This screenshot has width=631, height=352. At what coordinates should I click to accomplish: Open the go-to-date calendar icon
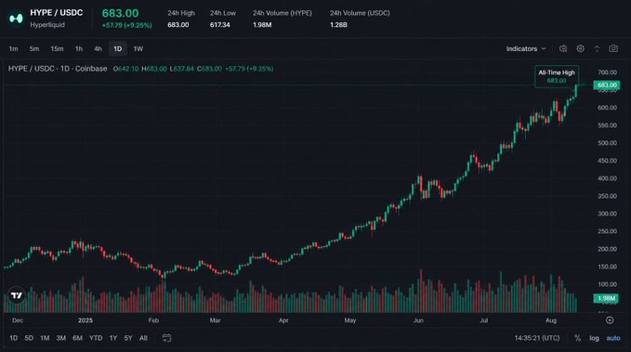click(166, 338)
